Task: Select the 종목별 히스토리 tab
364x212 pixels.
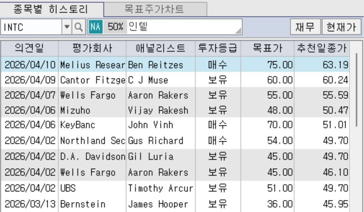Action: pyautogui.click(x=51, y=10)
